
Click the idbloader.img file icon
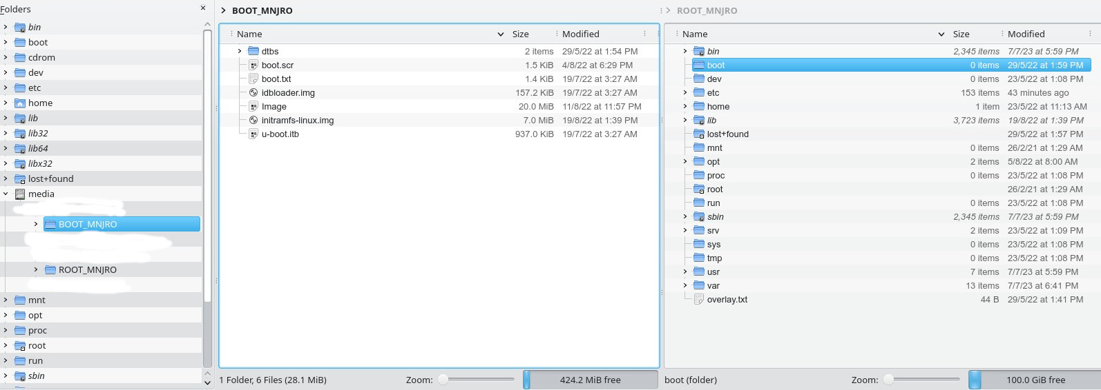point(253,92)
